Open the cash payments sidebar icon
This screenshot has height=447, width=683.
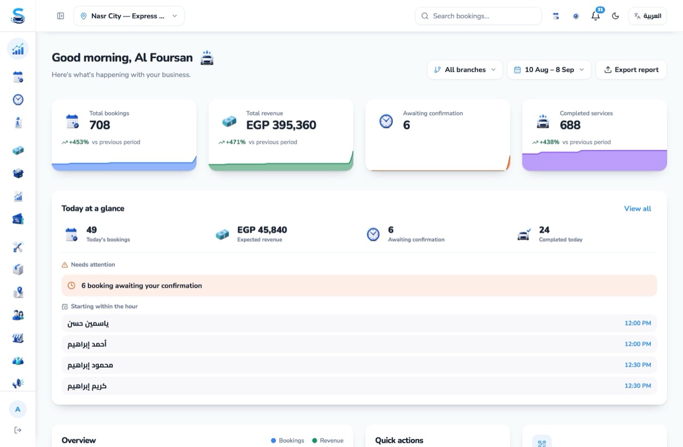18,151
